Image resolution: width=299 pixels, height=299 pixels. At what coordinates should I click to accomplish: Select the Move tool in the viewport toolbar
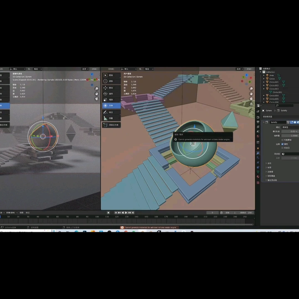[105, 88]
